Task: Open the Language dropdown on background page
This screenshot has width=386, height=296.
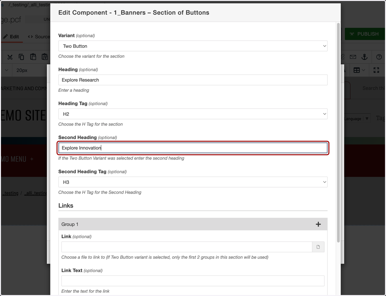Action: [357, 118]
